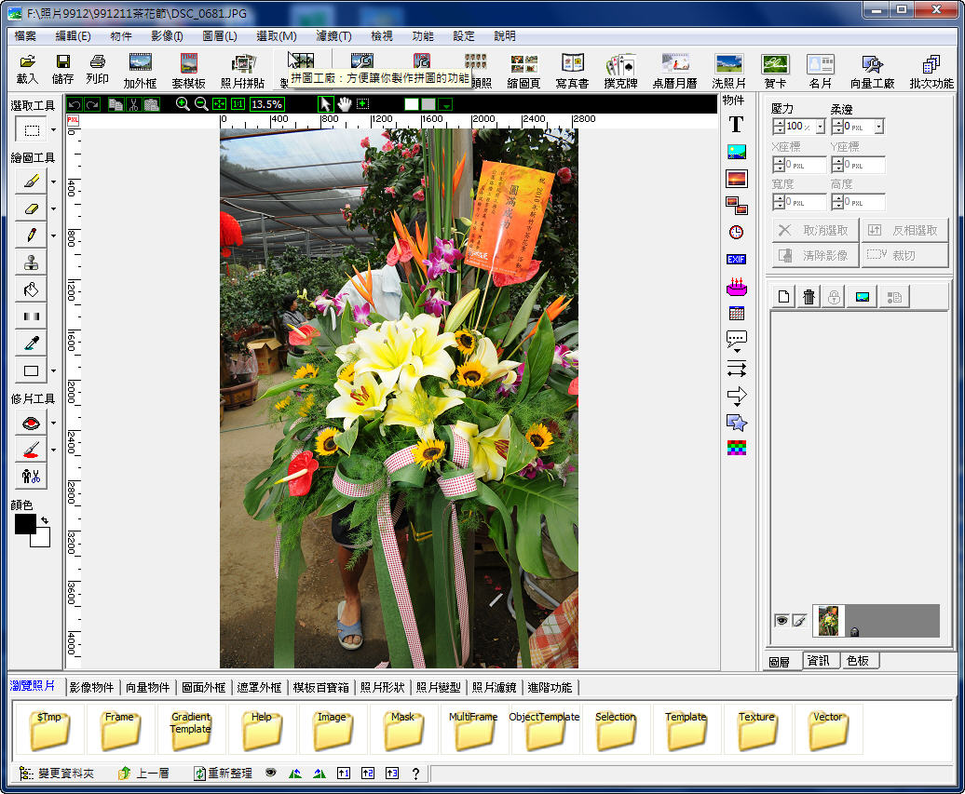965x794 pixels.
Task: Select the eraser tool in drawing tools
Action: (31, 208)
